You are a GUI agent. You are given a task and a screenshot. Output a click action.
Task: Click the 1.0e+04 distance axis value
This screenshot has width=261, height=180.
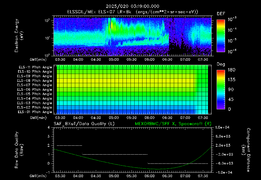[222, 128]
